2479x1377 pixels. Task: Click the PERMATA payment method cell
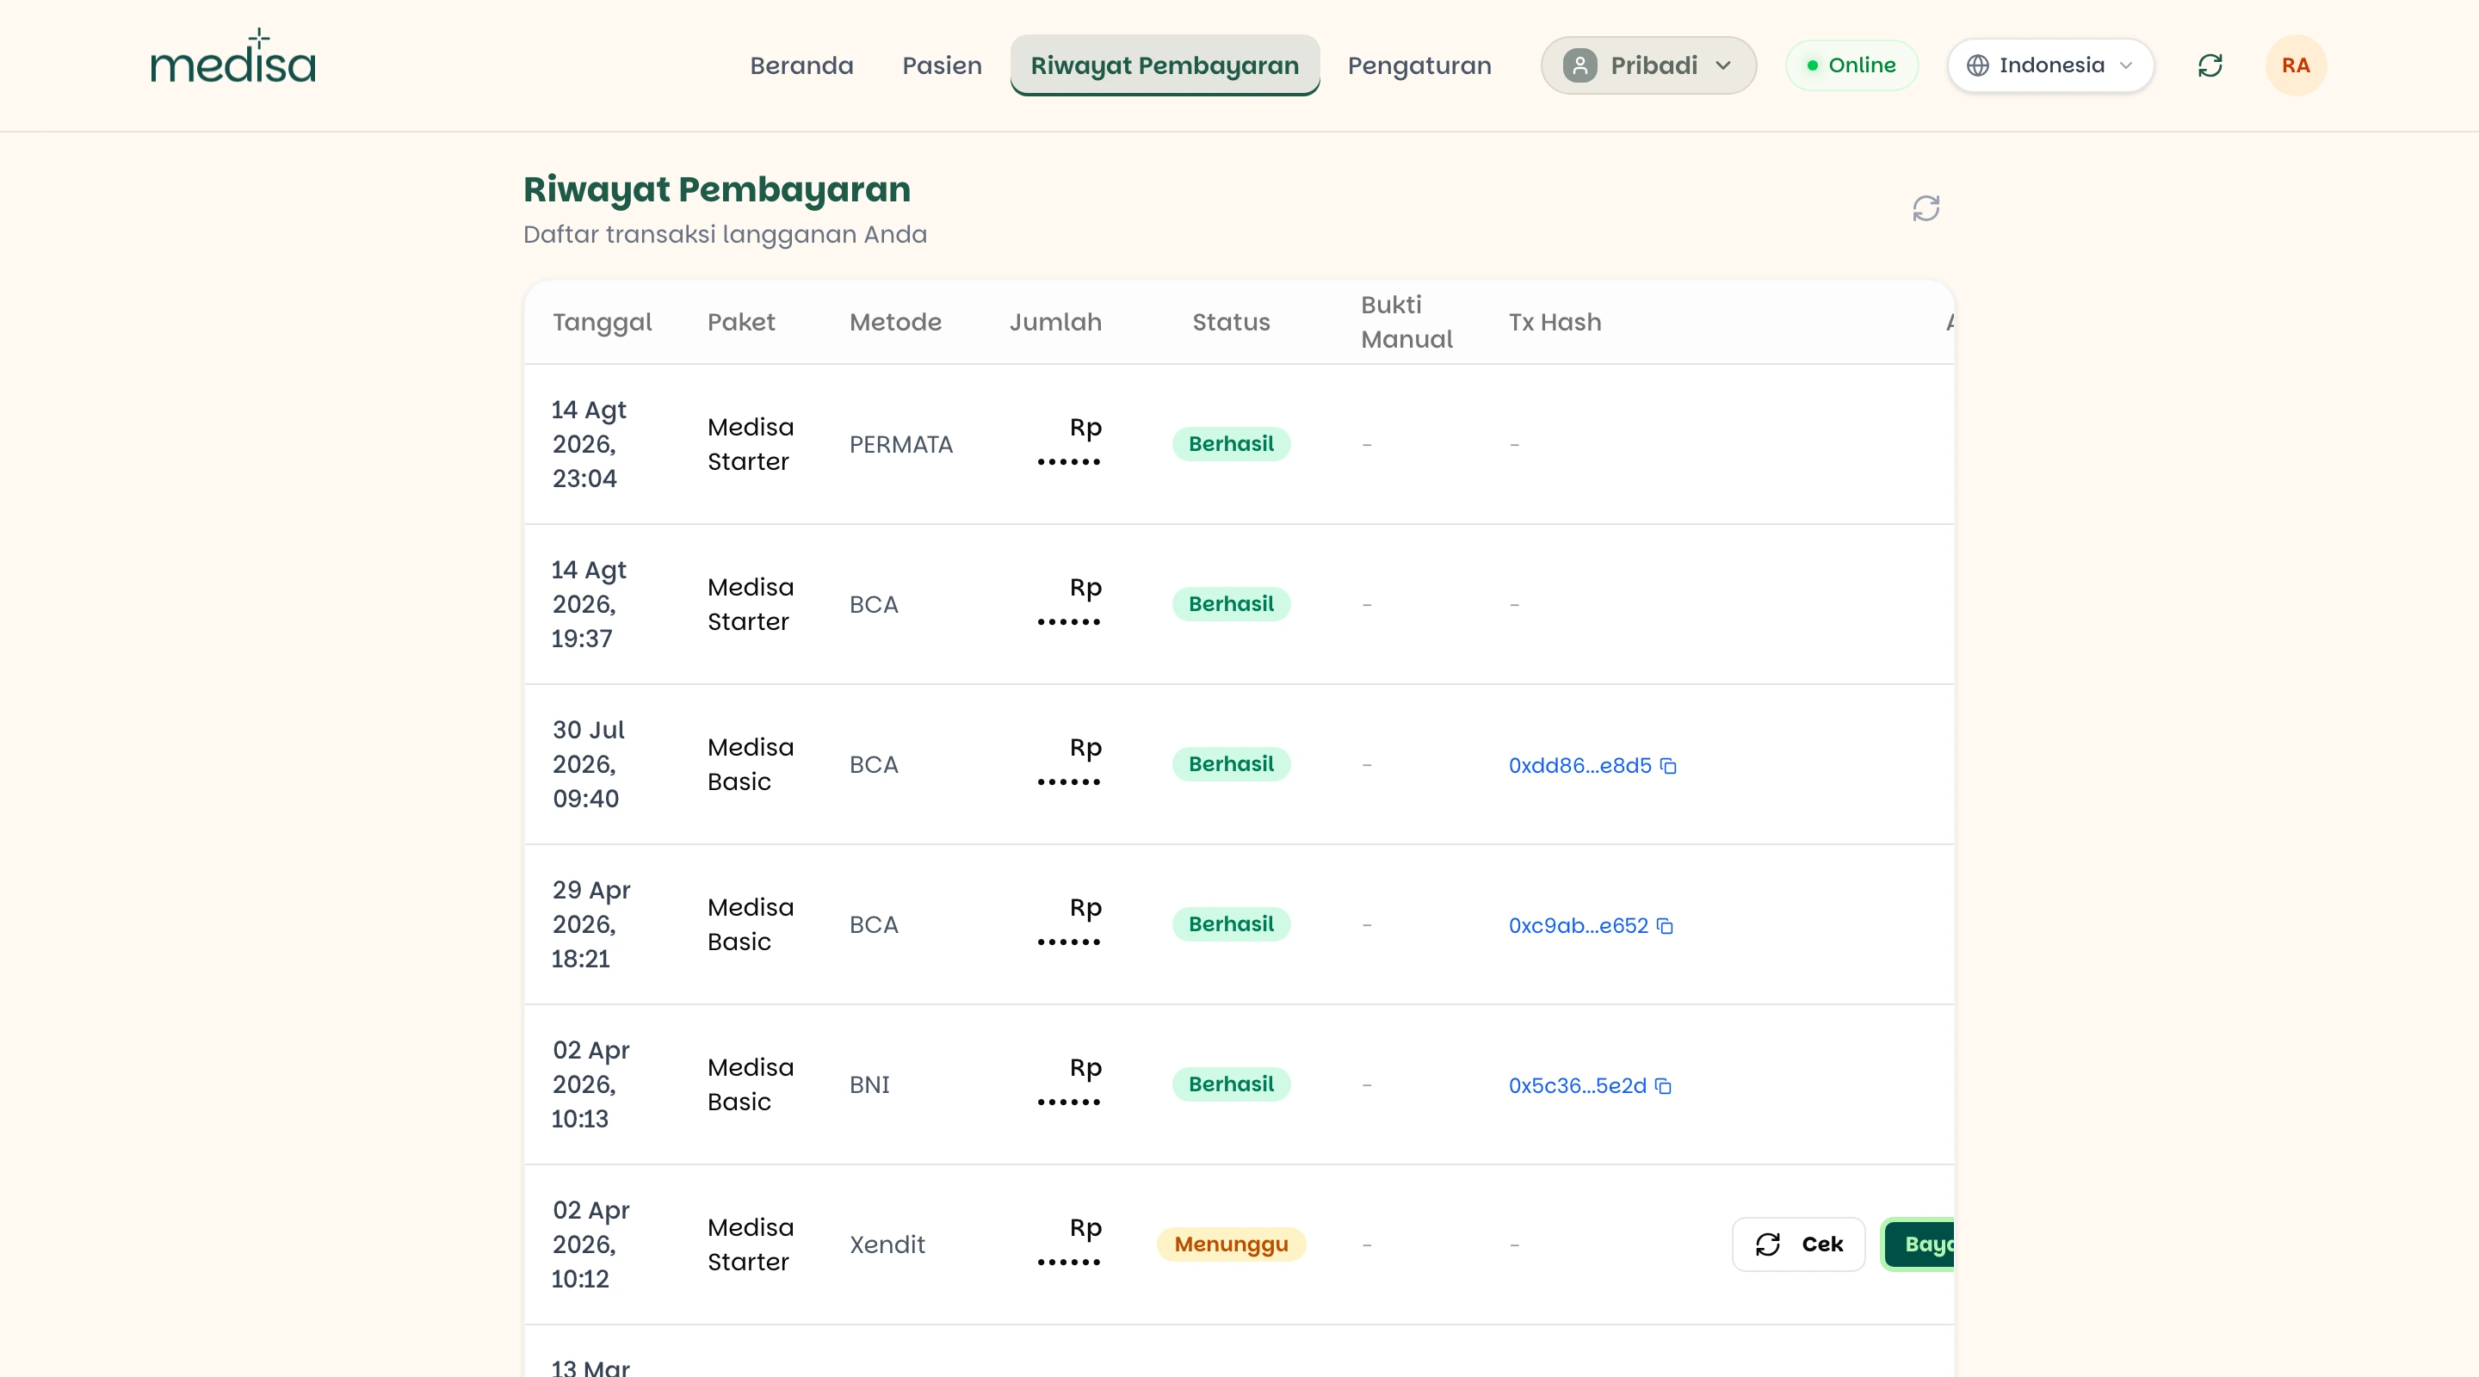[x=900, y=443]
